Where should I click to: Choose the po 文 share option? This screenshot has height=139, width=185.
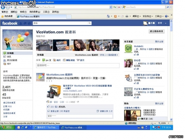[47, 60]
